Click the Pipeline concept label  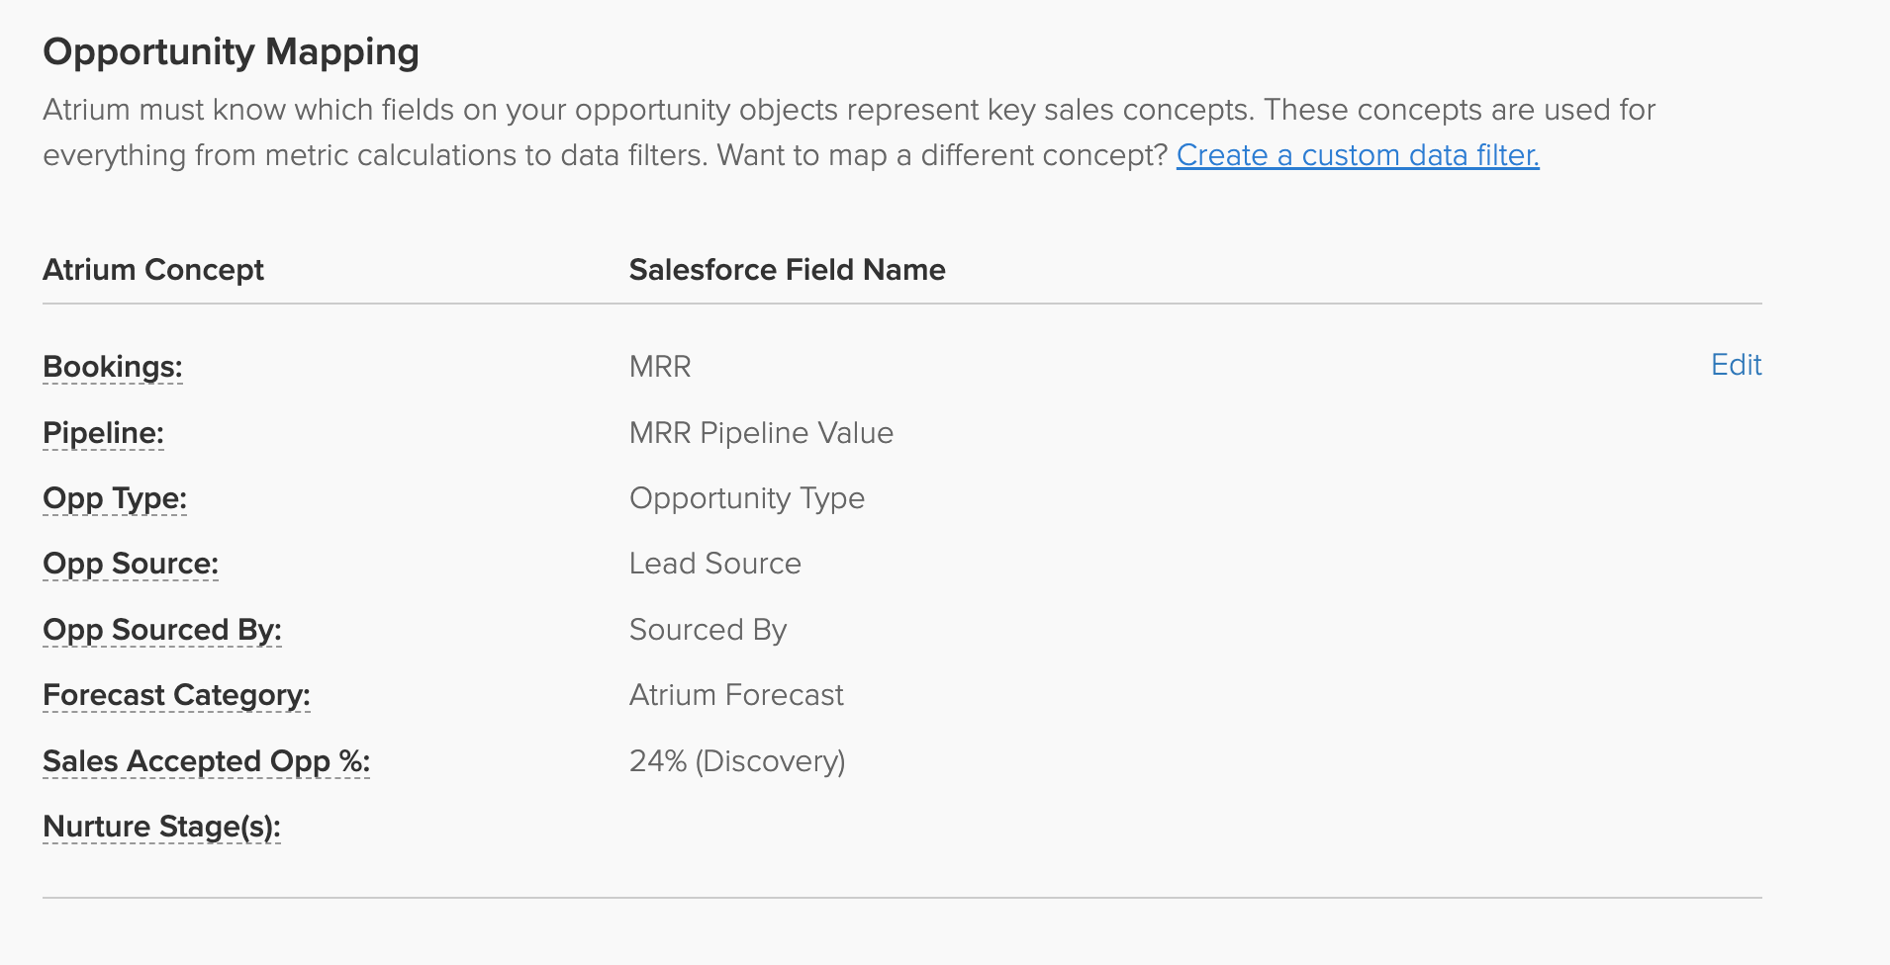(x=103, y=433)
